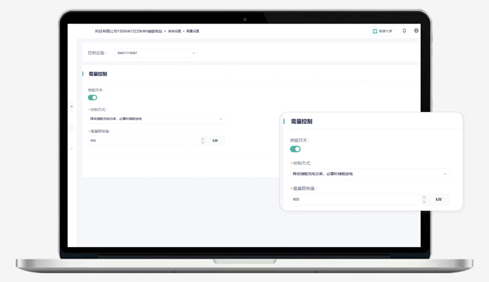The width and height of the screenshot is (489, 282).
Task: Select the 需量设置 breadcrumb item
Action: click(x=193, y=31)
